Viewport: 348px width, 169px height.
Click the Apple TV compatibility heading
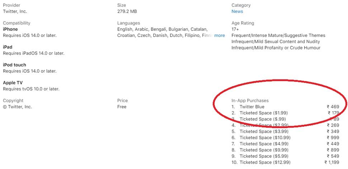13,83
